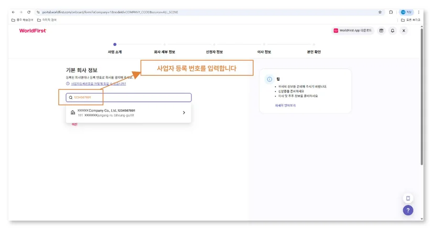
Task: Select the 회사 세부 정보 step
Action: (x=165, y=52)
